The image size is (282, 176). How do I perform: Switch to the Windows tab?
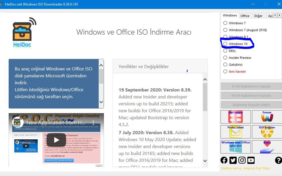point(230,16)
